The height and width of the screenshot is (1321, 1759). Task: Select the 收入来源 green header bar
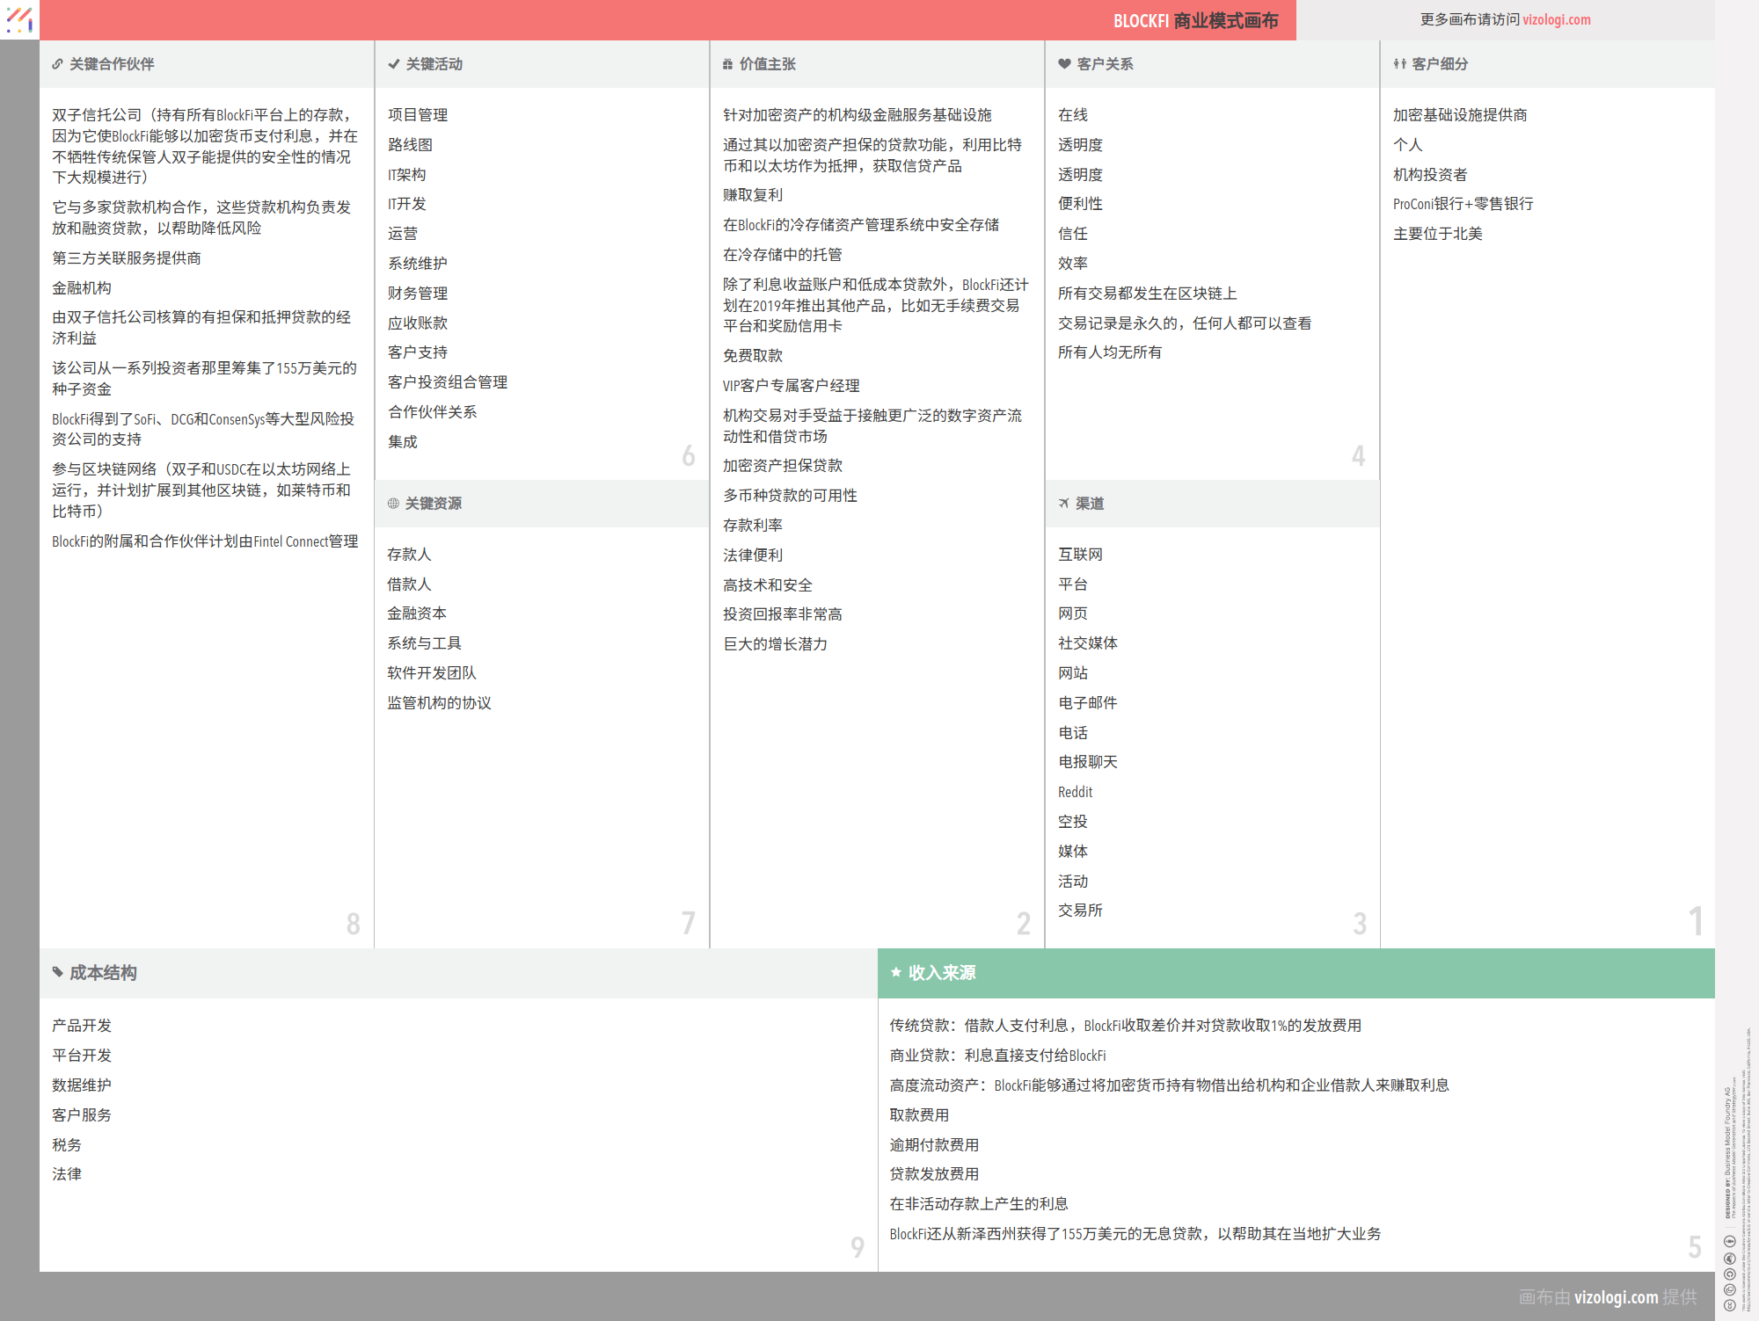point(1296,973)
